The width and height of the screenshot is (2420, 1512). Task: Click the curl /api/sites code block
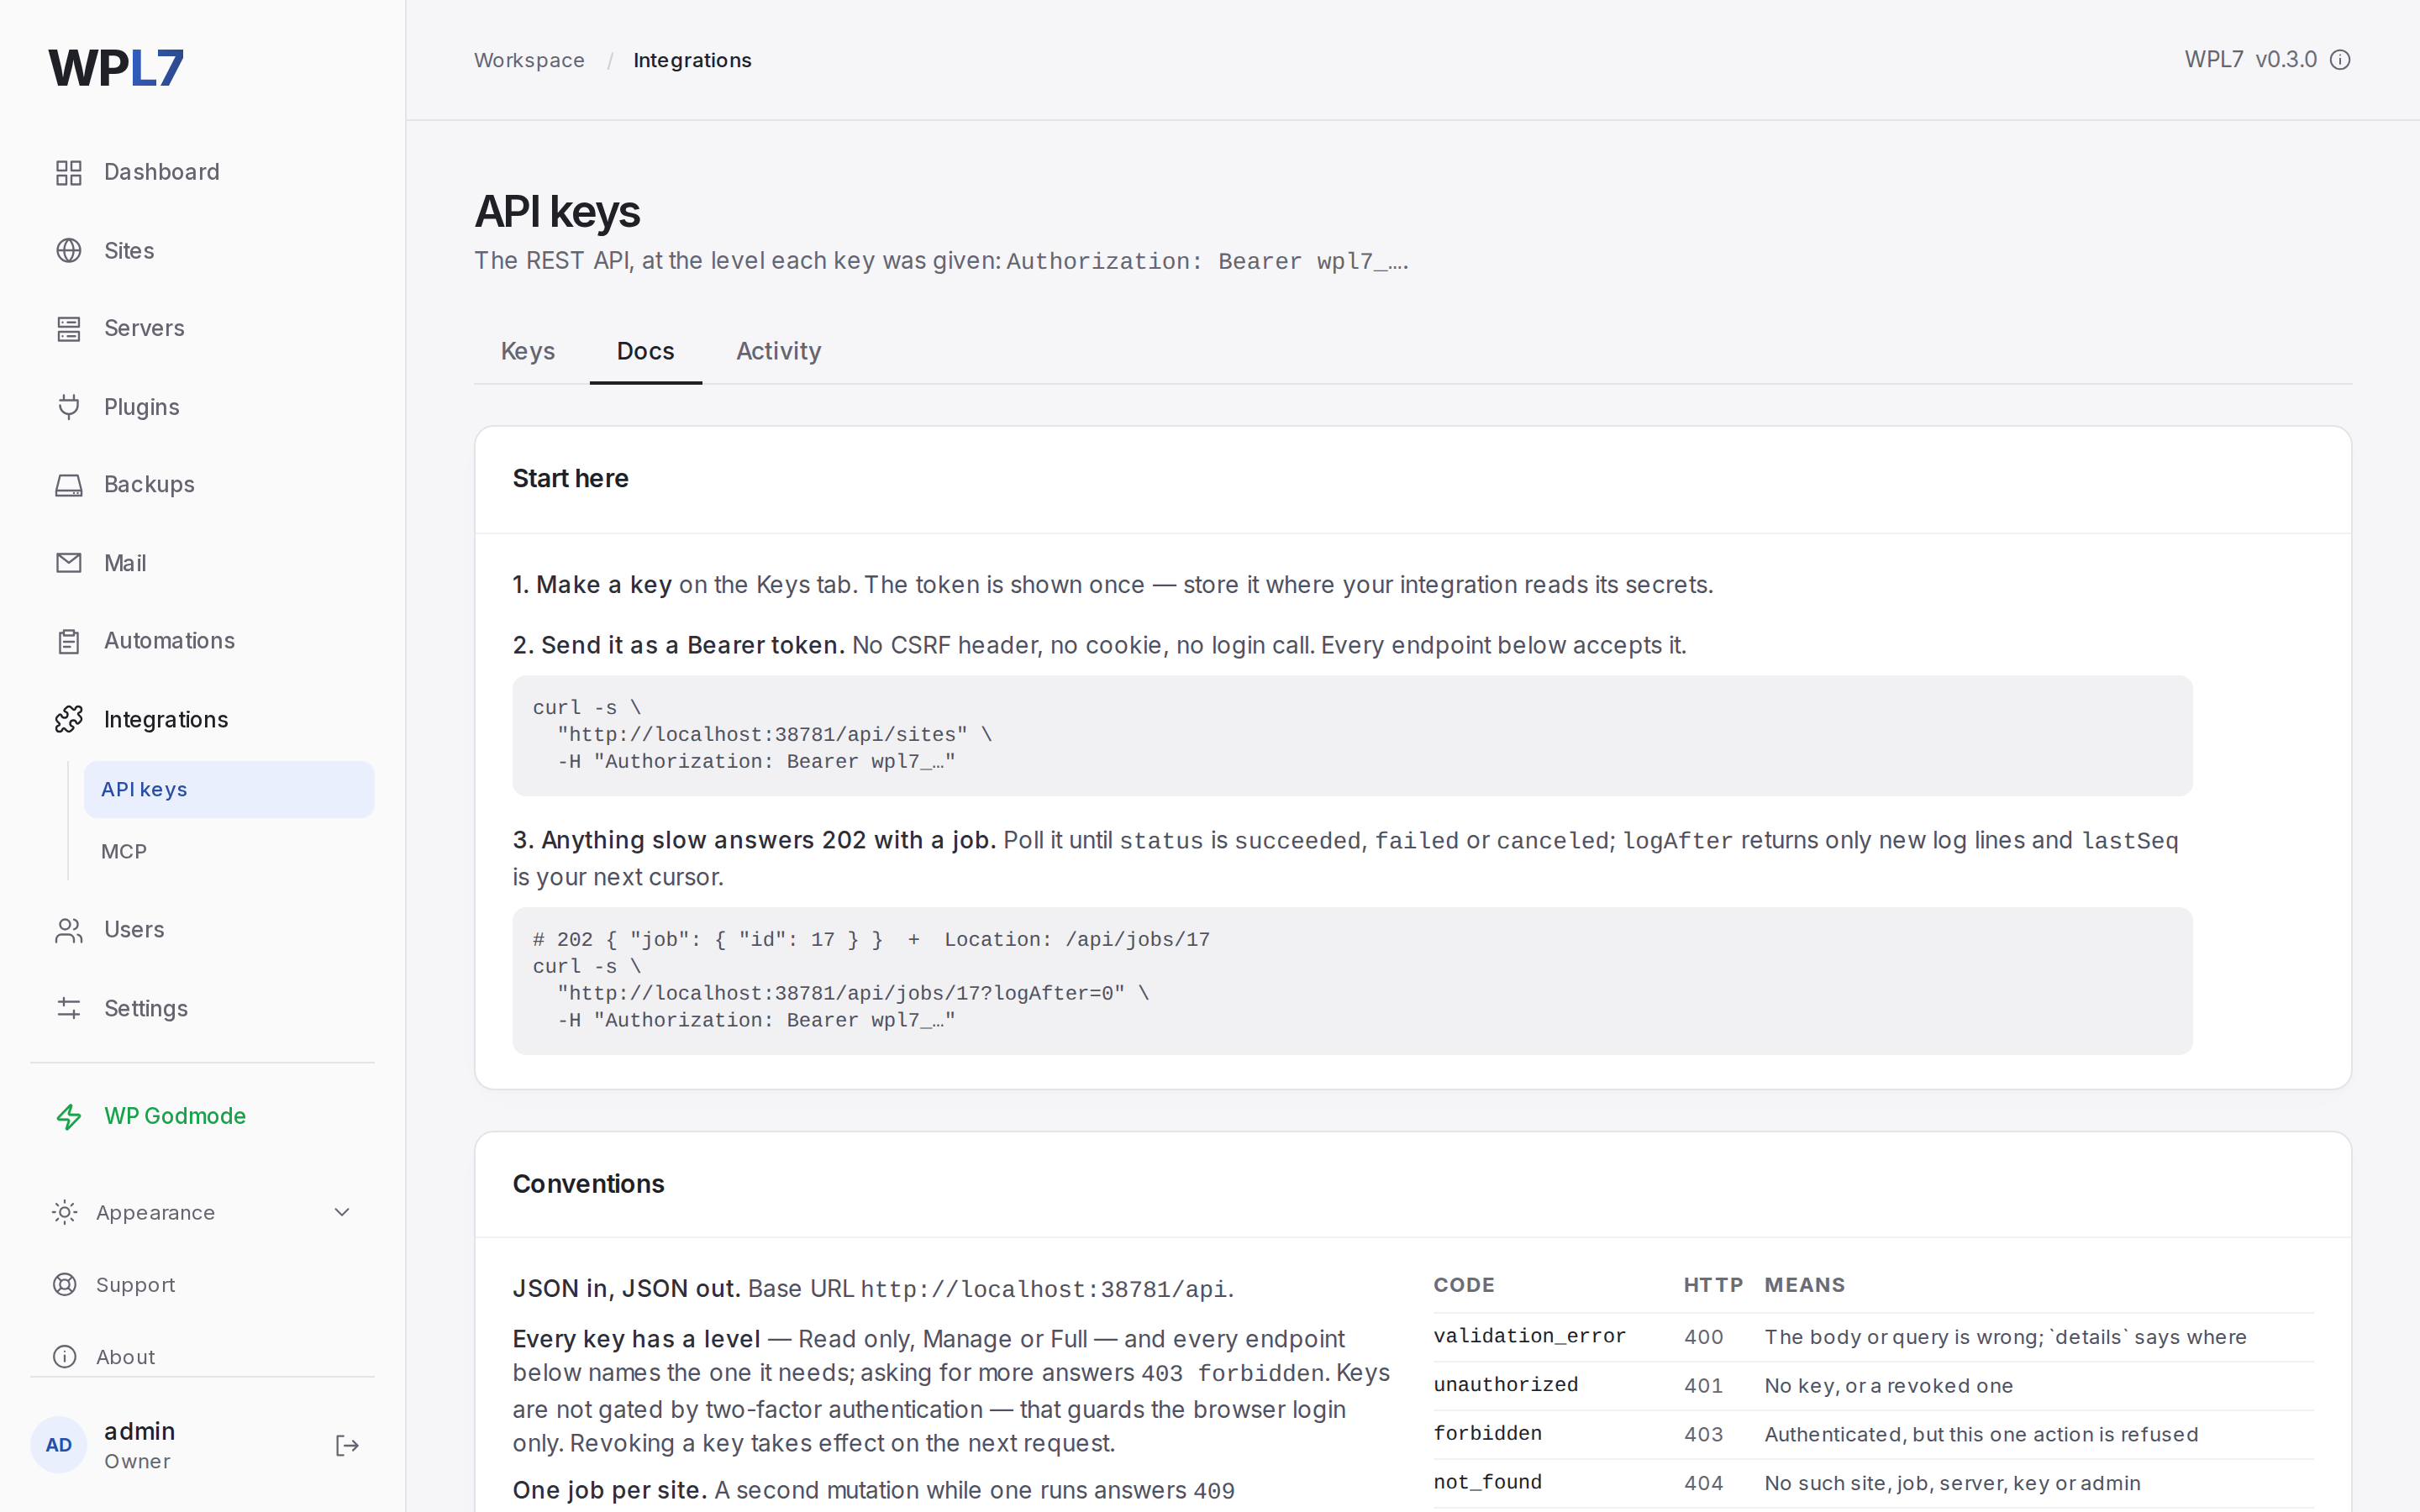pos(1352,735)
